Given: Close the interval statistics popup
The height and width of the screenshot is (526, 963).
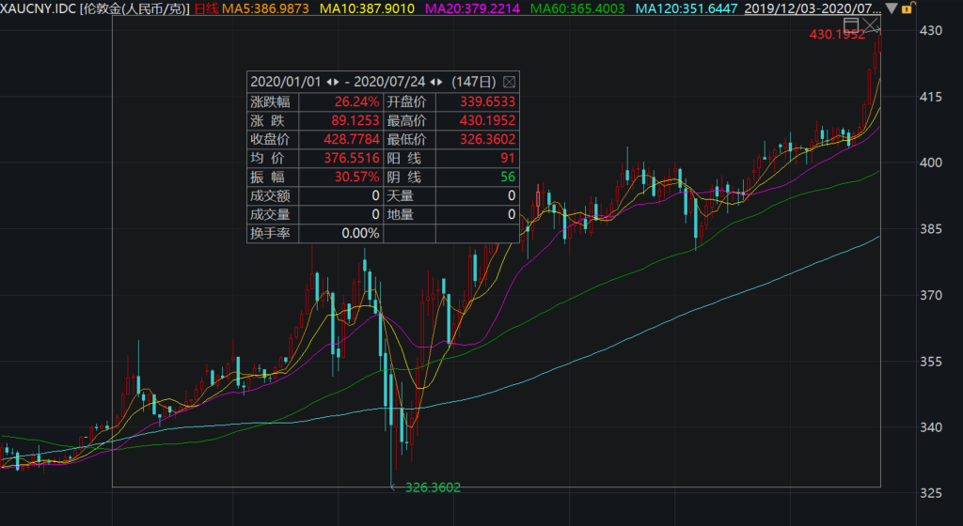Looking at the screenshot, I should click(x=509, y=82).
